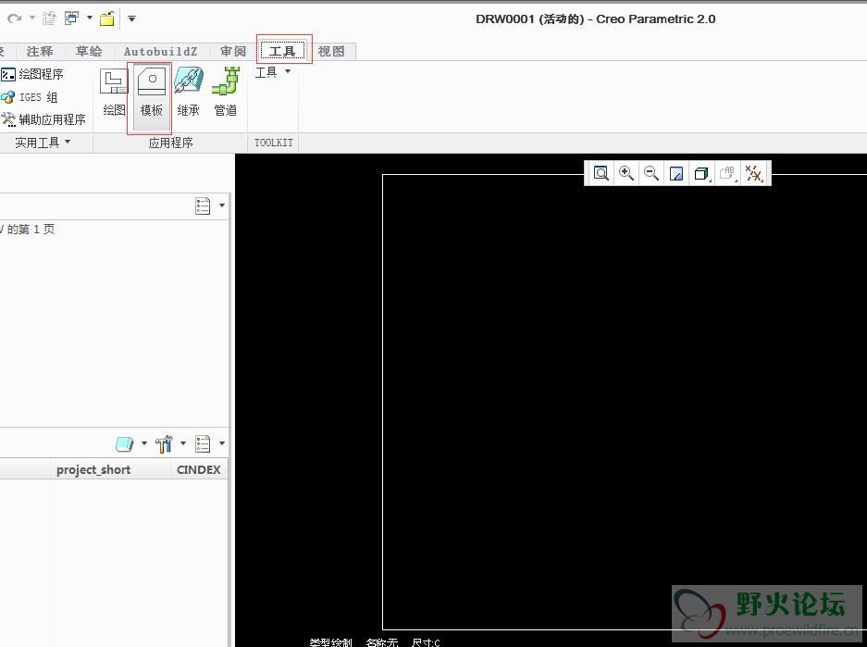Click the annotation display AB icon

click(727, 174)
